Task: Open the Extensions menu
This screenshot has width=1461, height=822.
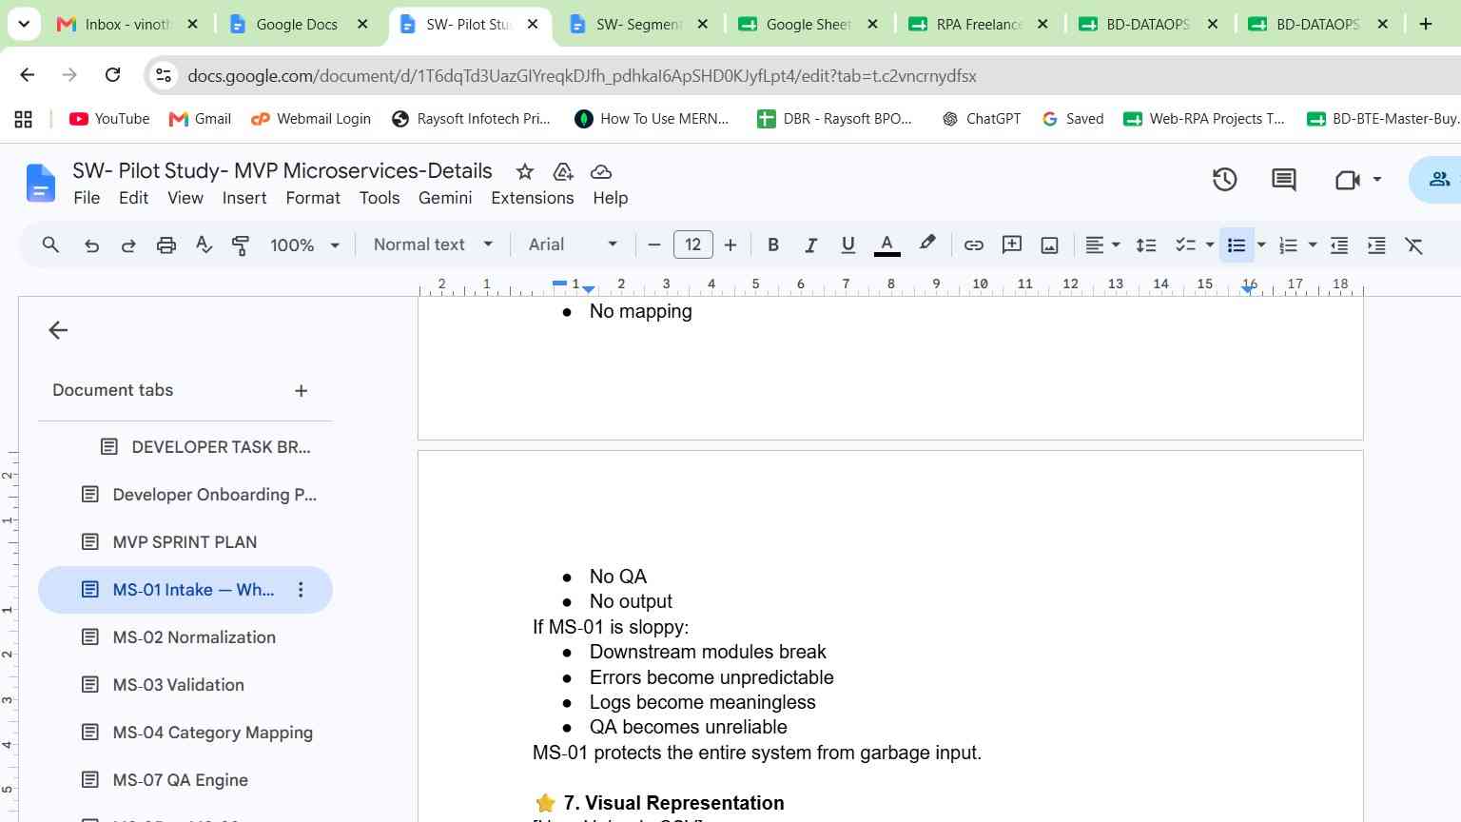Action: point(532,198)
